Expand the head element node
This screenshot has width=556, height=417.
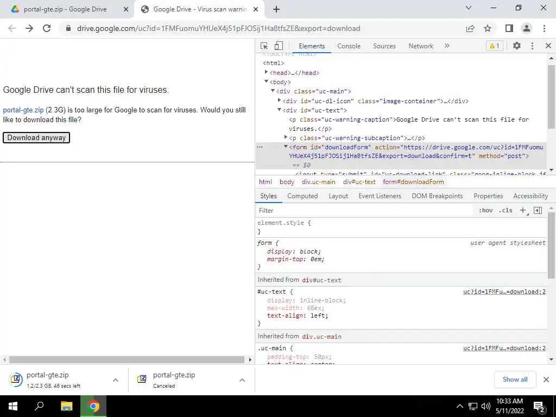click(266, 72)
